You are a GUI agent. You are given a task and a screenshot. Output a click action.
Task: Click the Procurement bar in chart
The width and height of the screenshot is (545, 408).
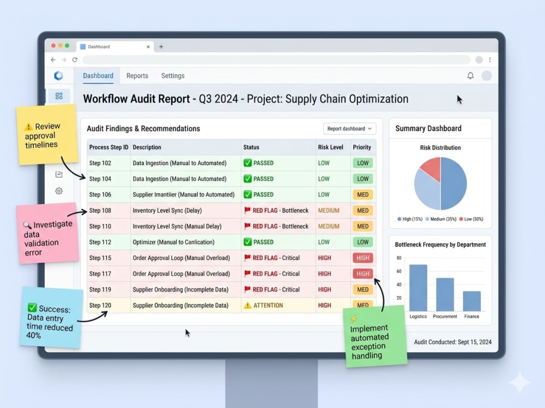pos(445,294)
